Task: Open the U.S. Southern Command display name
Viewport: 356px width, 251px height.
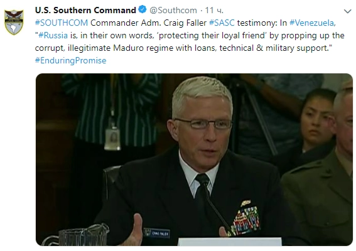Action: pyautogui.click(x=85, y=10)
